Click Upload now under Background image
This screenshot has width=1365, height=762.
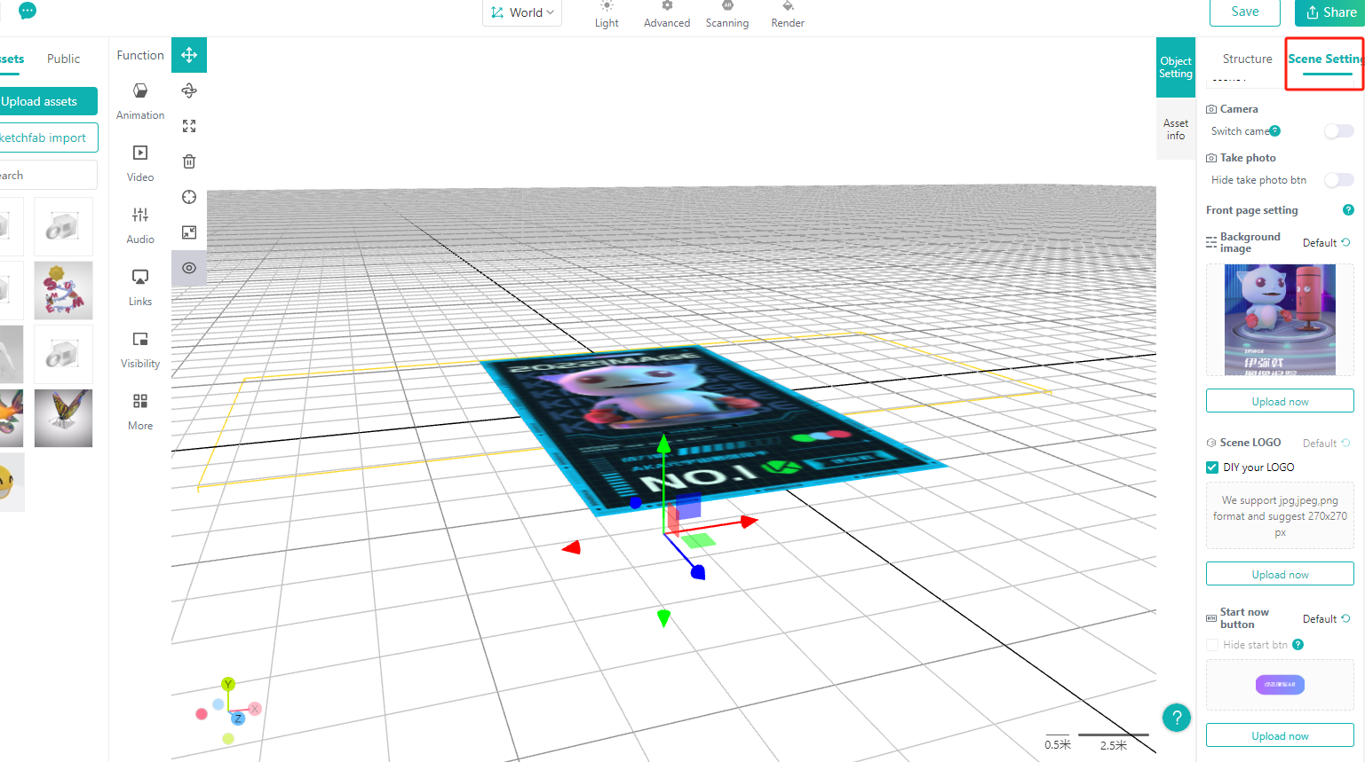(1280, 402)
